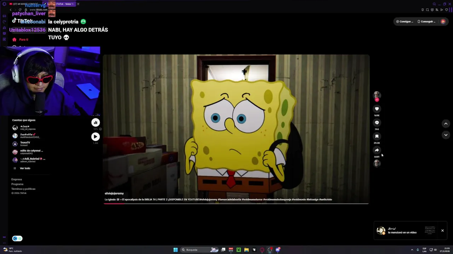Go to the next video with the down chevron
453x254 pixels.
pyautogui.click(x=446, y=135)
